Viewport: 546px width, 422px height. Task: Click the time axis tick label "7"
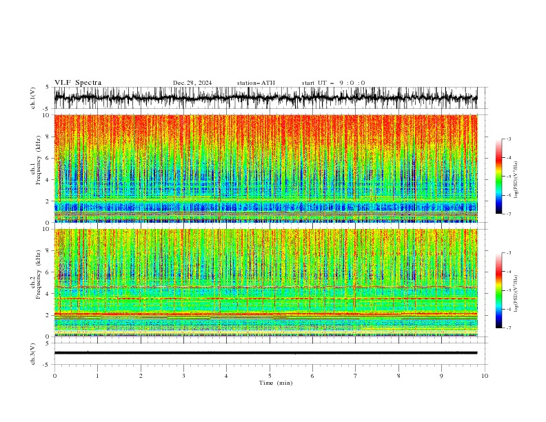pos(356,376)
